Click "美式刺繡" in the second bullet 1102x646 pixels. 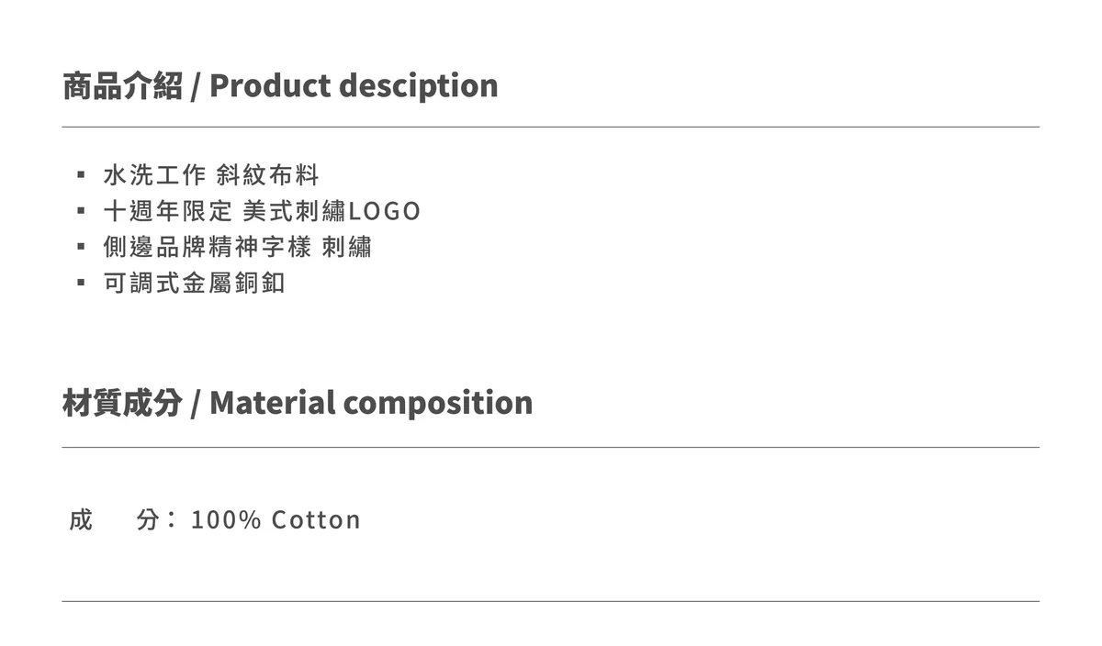pos(294,211)
